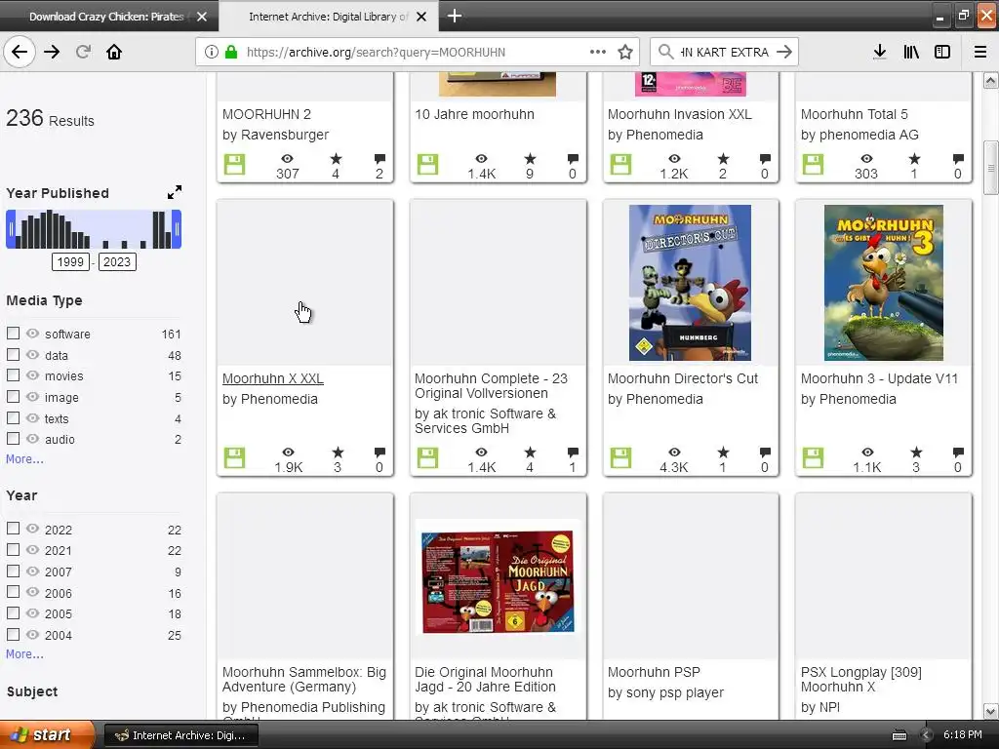Switch to the Internet Archive tab
The width and height of the screenshot is (999, 749).
tap(328, 17)
